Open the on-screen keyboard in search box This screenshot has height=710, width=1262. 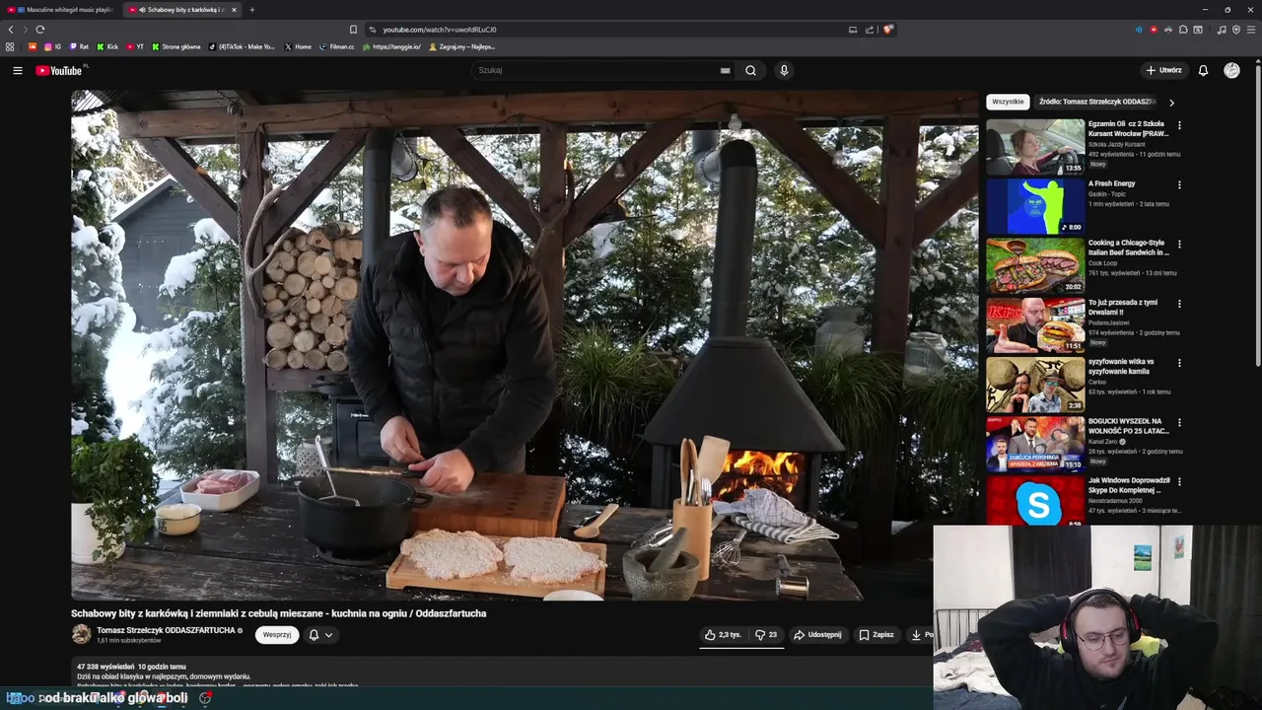725,70
